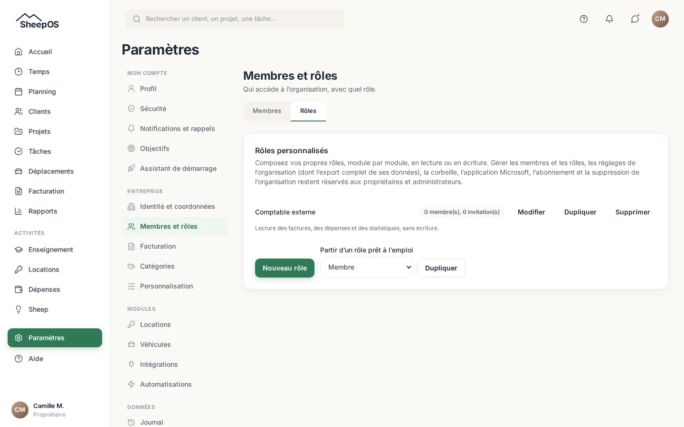Screen dimensions: 684x427
Task: Open Tâches in the main sidebar
Action: 55,151
